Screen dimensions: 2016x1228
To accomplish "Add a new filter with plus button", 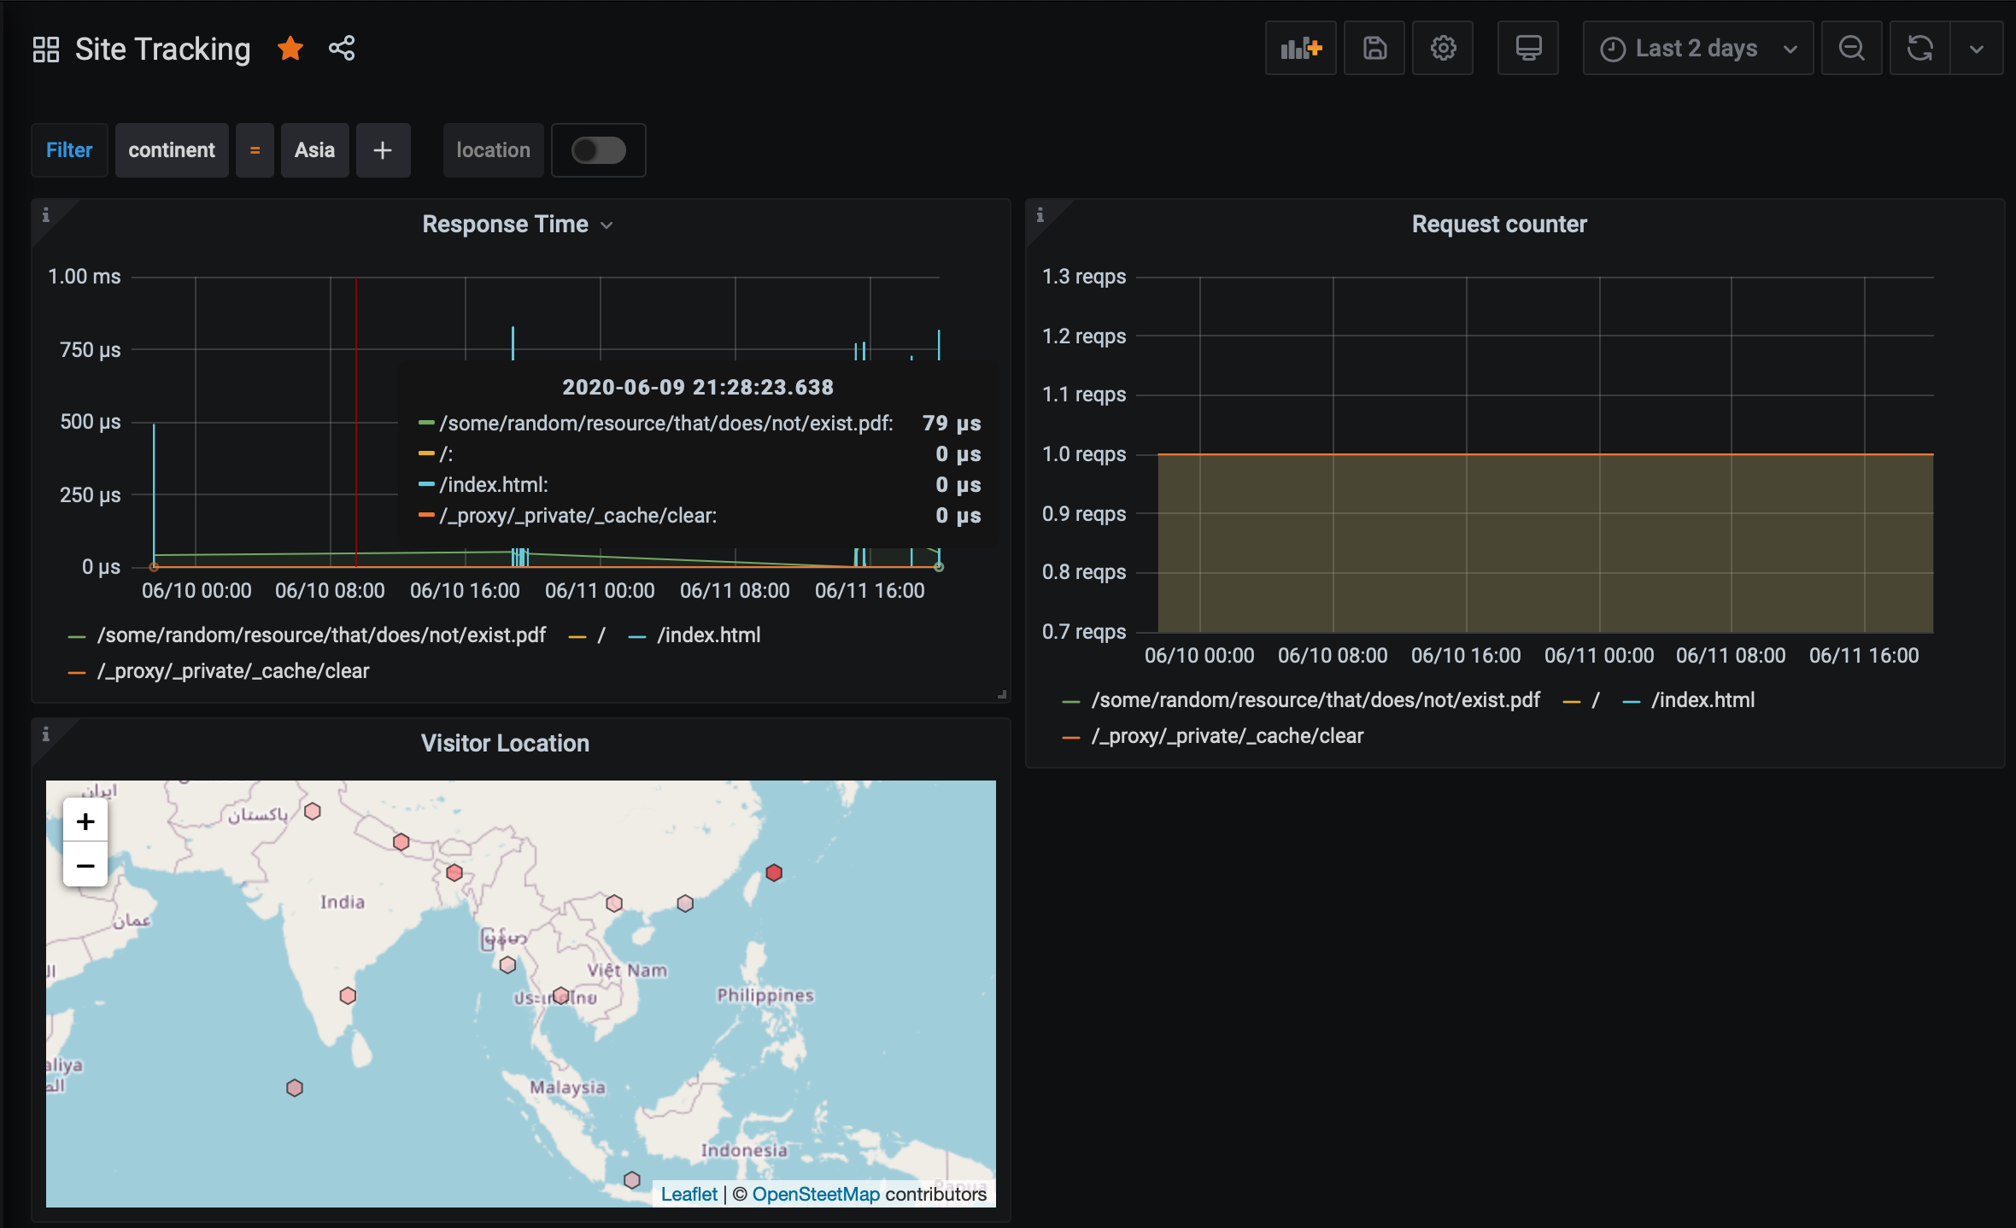I will (x=383, y=150).
